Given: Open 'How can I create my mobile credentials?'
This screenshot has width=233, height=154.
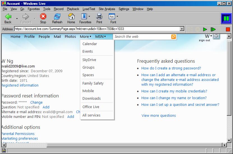Looking at the screenshot, I should 174,91.
